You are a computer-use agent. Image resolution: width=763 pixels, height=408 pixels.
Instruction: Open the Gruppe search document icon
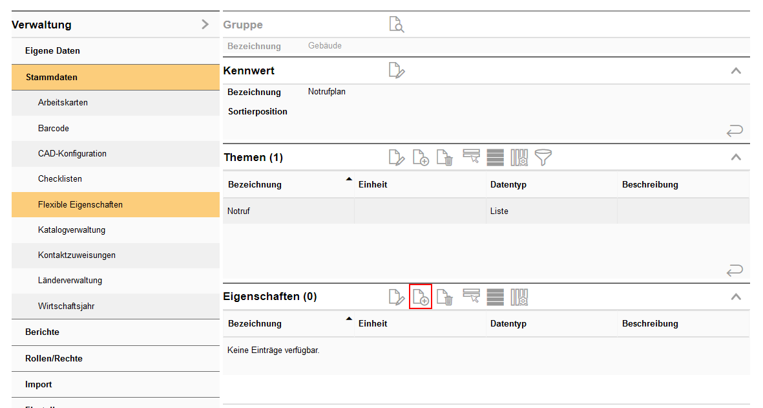(x=396, y=25)
